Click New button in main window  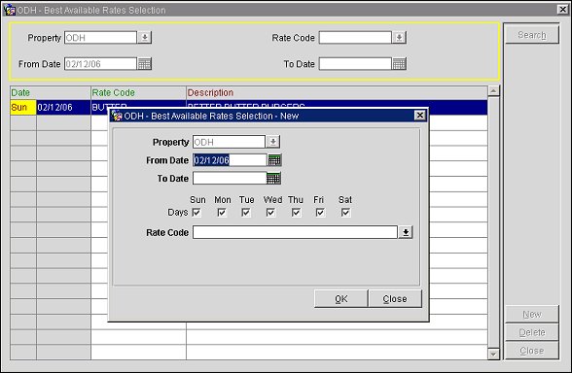[x=532, y=314]
